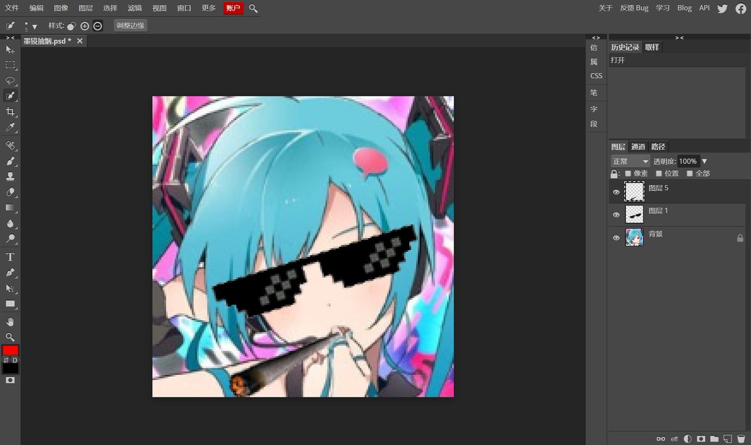Open the opacity slider dropdown arrow
The image size is (751, 445).
pyautogui.click(x=704, y=161)
